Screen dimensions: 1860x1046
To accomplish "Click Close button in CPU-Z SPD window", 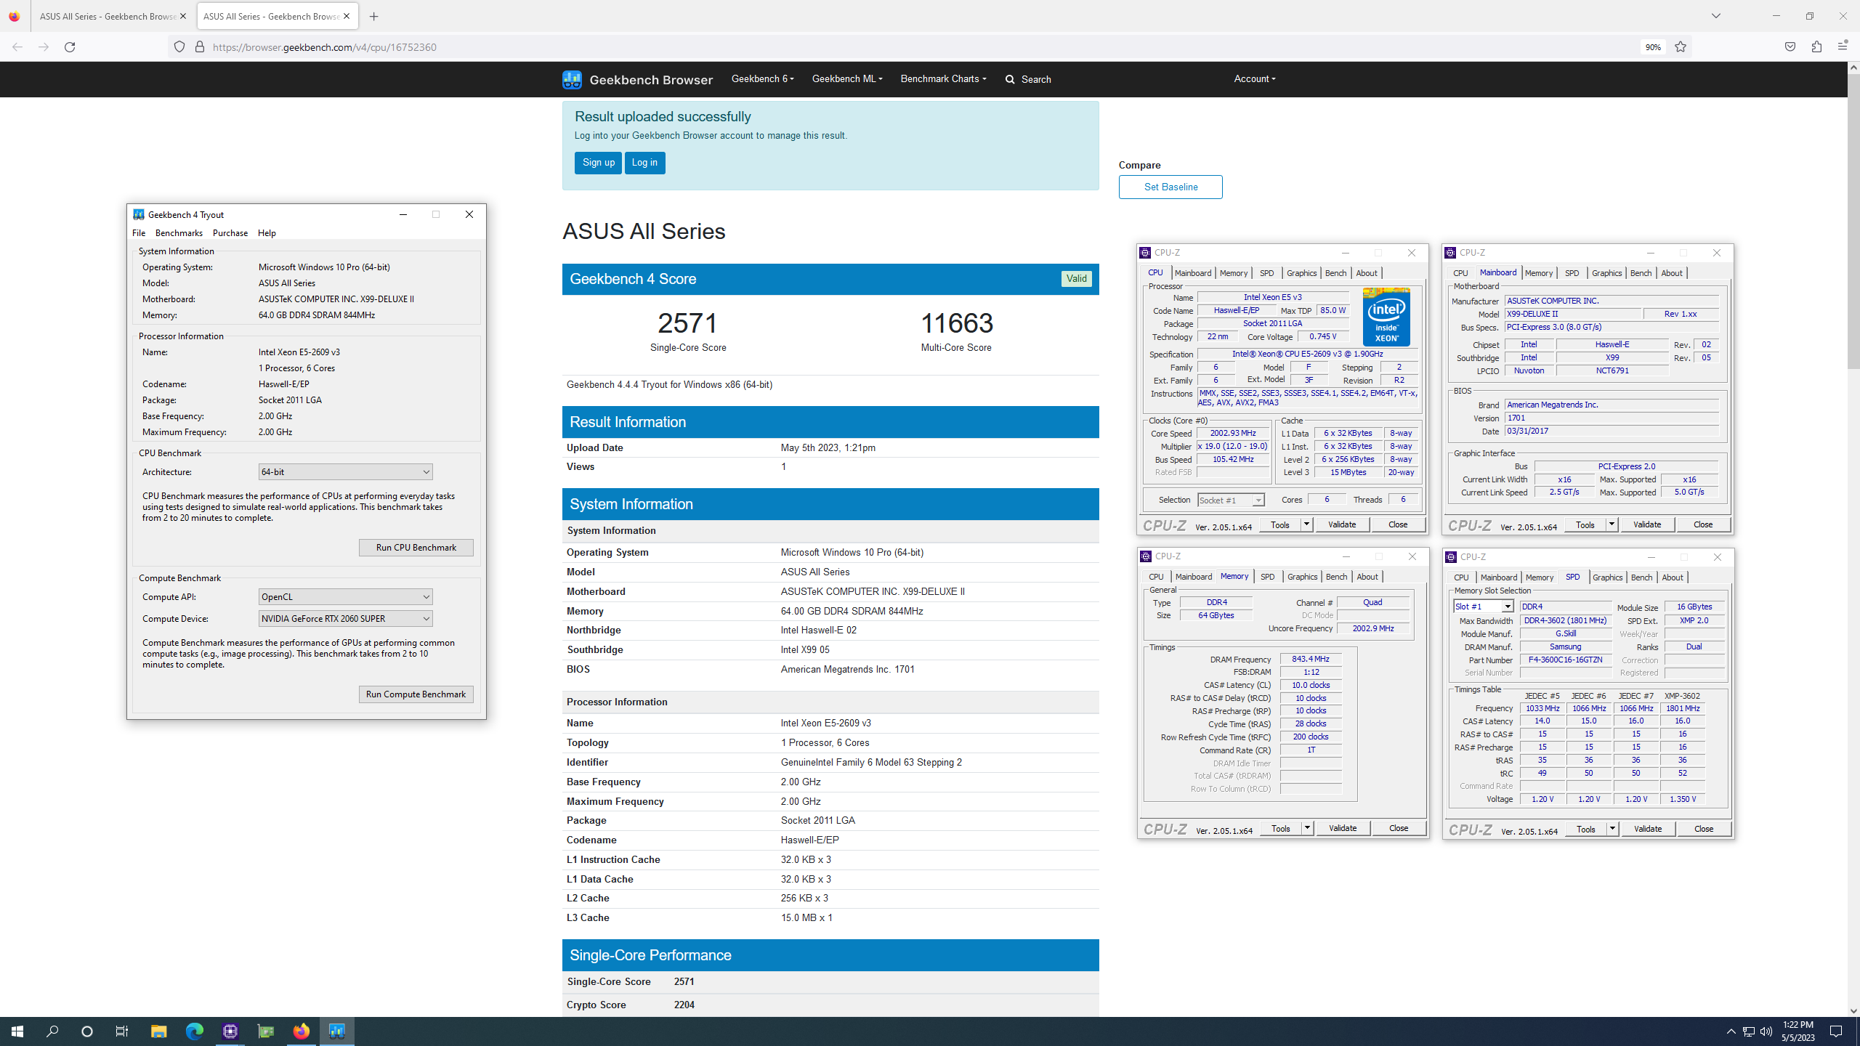I will 1704,829.
